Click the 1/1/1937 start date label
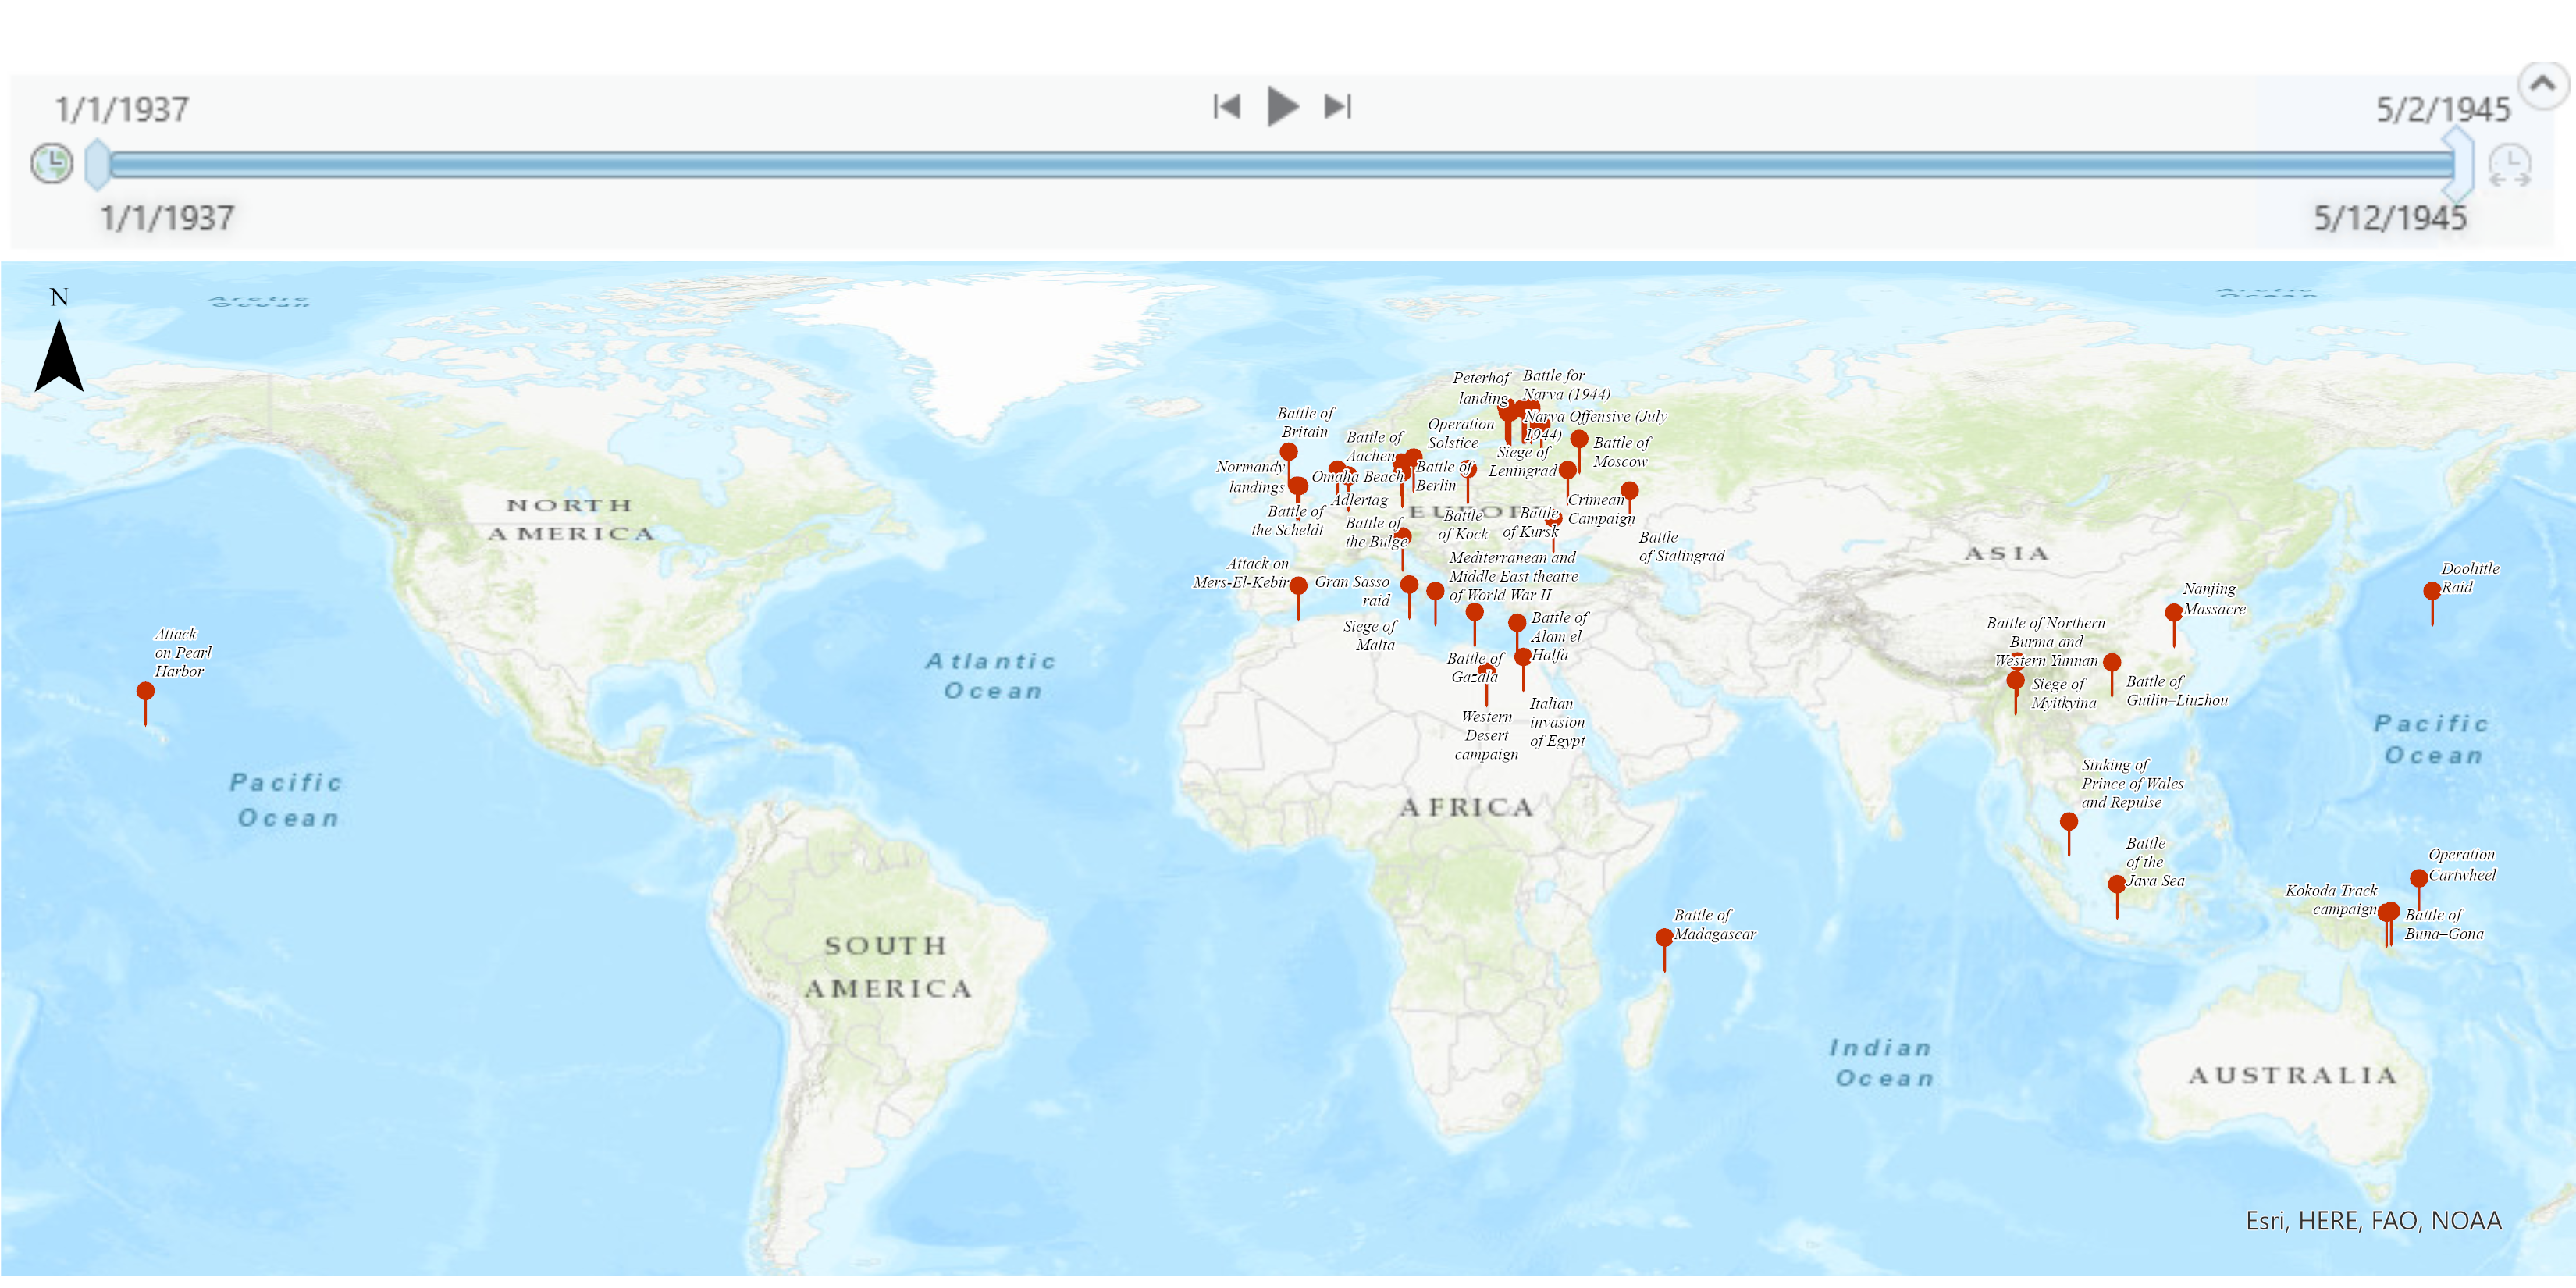This screenshot has height=1288, width=2576. [x=122, y=109]
